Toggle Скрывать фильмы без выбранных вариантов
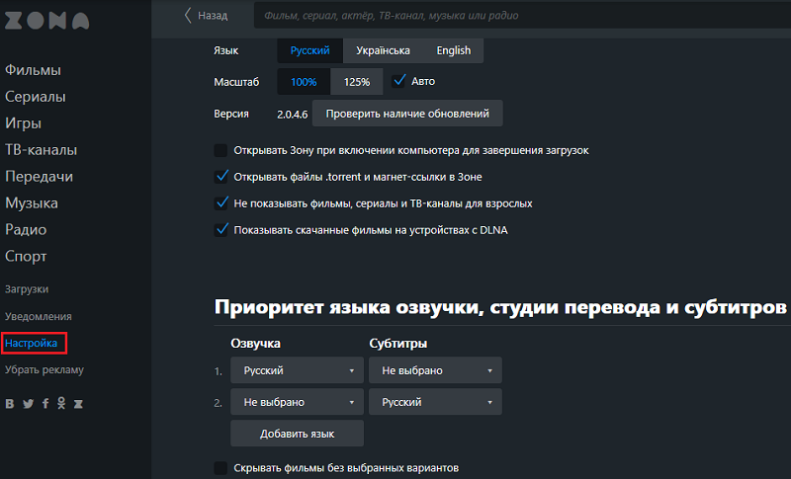 (220, 468)
